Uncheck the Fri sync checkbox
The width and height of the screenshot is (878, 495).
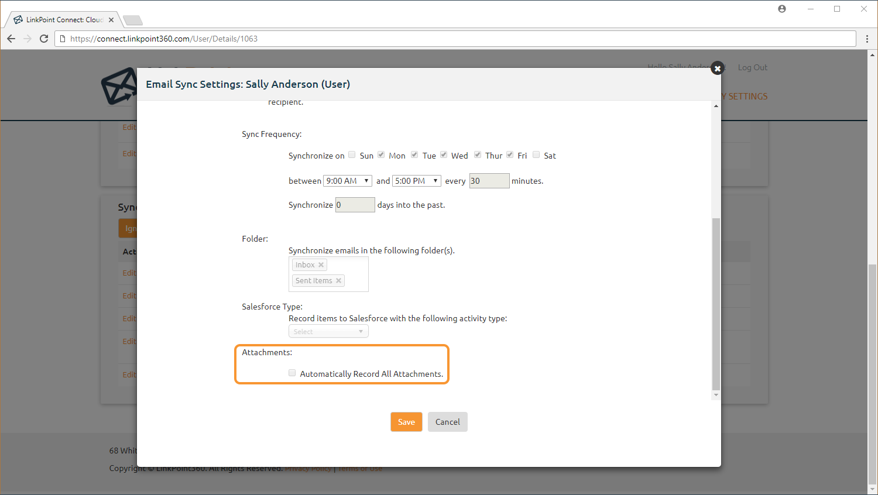pos(510,154)
